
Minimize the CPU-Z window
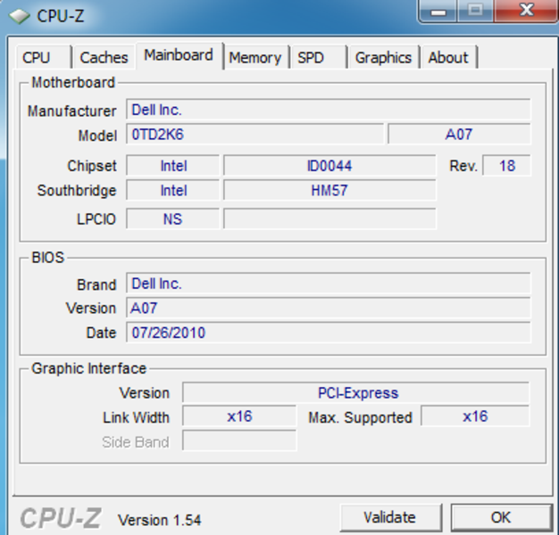[x=438, y=12]
